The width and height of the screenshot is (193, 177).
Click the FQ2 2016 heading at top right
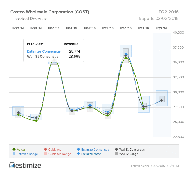168,12
